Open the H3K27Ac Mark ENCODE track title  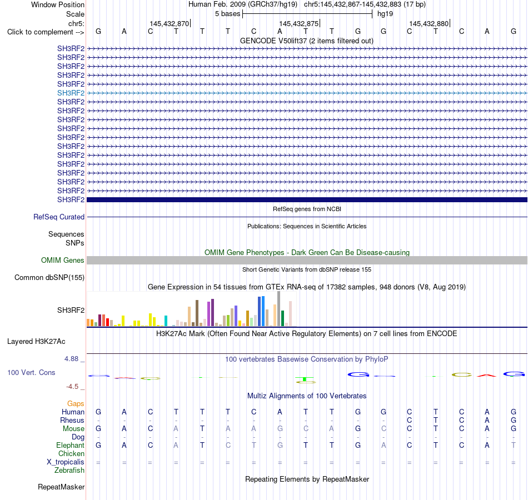[x=307, y=334]
